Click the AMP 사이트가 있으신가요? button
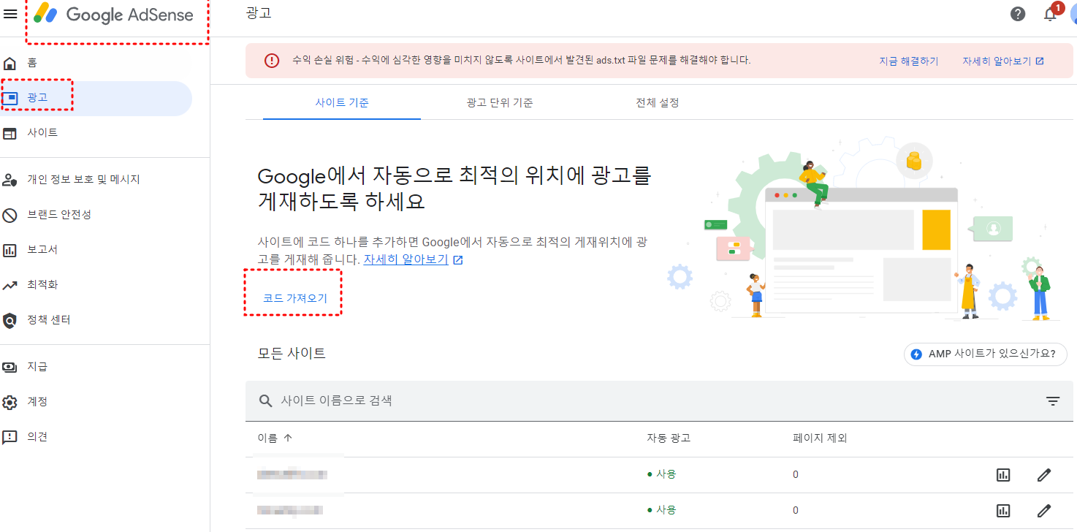1077x532 pixels. click(x=986, y=354)
